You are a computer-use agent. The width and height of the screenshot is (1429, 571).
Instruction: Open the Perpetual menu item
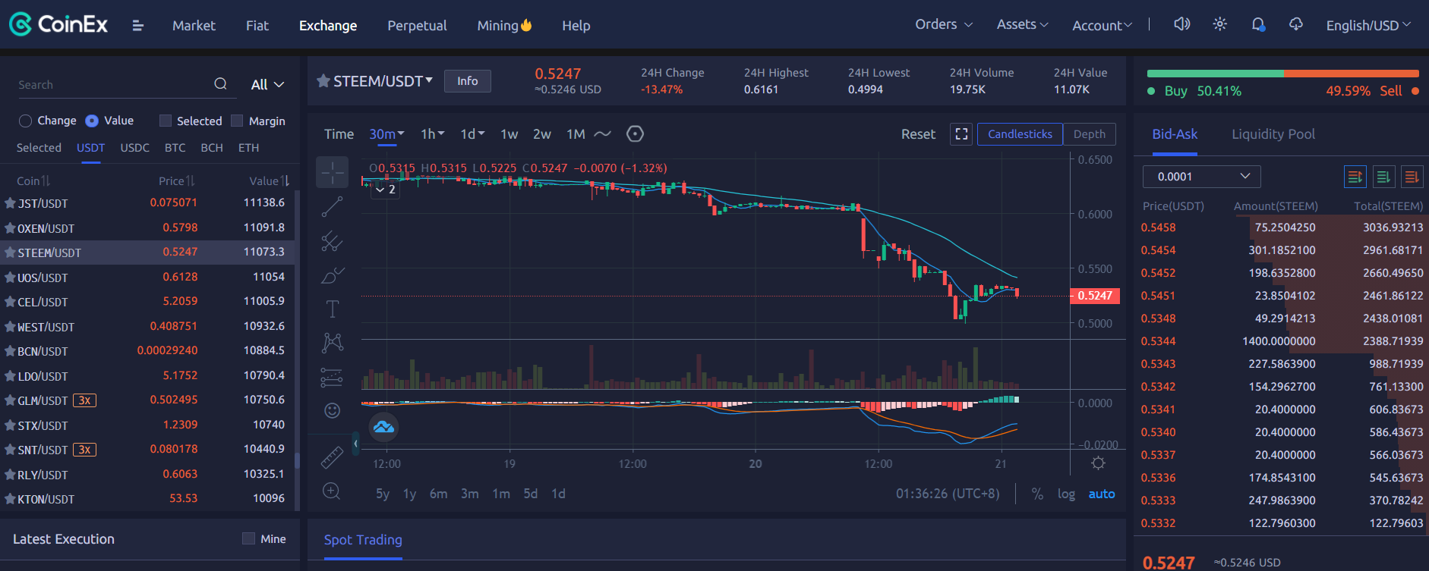pos(417,26)
